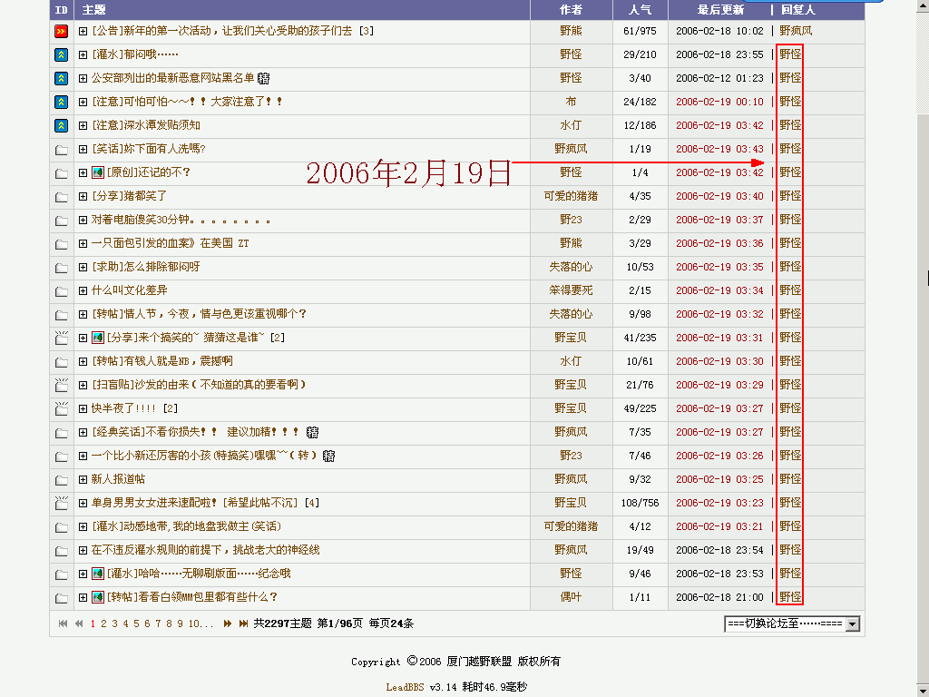
Task: Jump to last page arrow icon
Action: point(242,623)
